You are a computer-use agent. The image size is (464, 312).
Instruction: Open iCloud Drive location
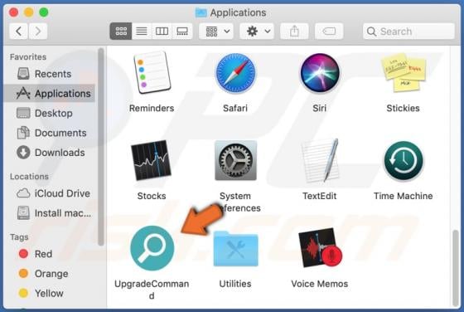click(50, 193)
